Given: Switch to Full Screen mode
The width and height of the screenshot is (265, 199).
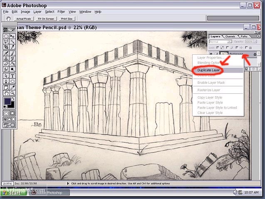Looking at the screenshot, I should point(13,119).
